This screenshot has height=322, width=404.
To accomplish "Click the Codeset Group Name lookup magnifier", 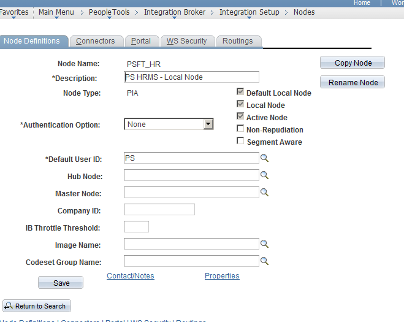I will tap(264, 261).
